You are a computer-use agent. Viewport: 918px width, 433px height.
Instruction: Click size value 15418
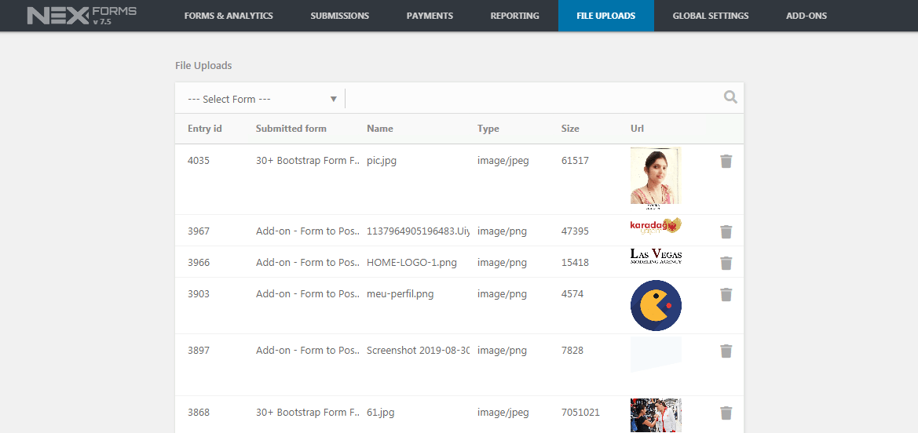coord(575,263)
